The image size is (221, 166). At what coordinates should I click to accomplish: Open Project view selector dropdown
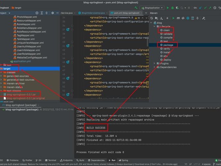coord(9,13)
